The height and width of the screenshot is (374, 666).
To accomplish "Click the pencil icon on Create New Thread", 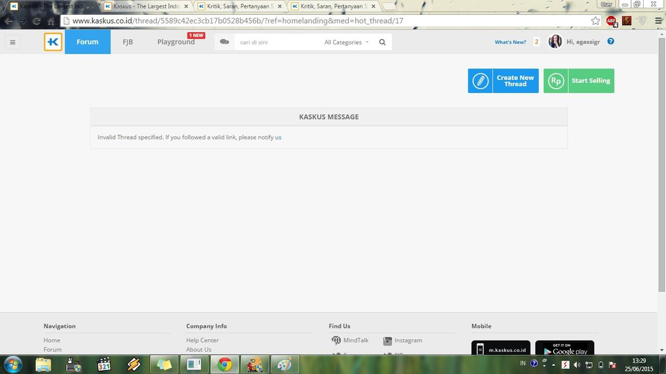I will coord(480,81).
